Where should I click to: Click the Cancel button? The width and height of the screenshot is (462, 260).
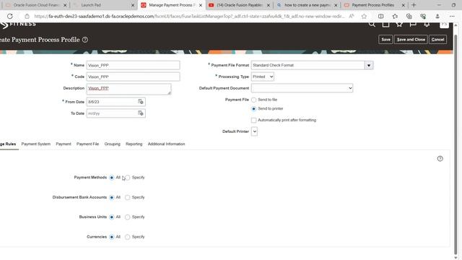437,40
